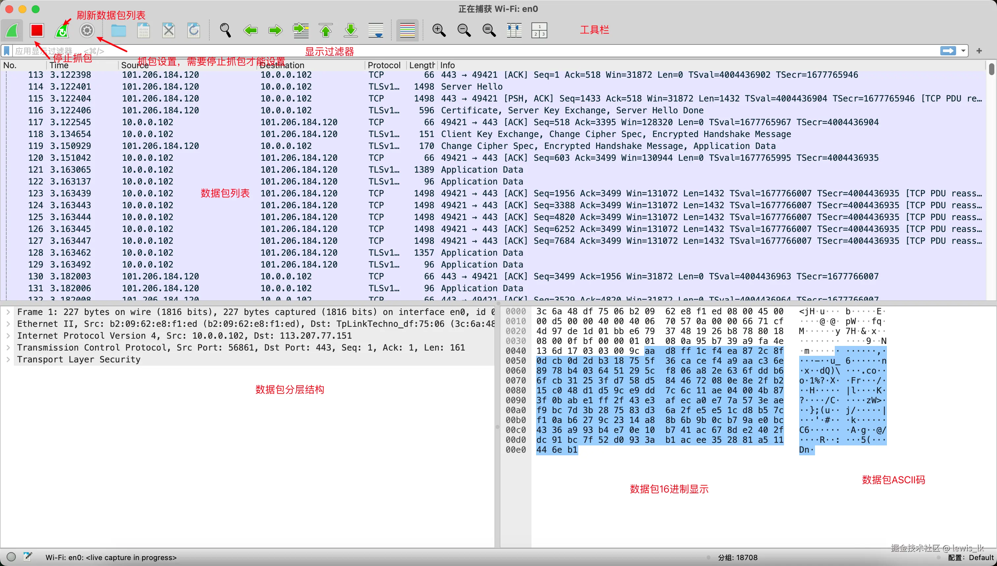Open the display filter history dropdown

[x=963, y=51]
